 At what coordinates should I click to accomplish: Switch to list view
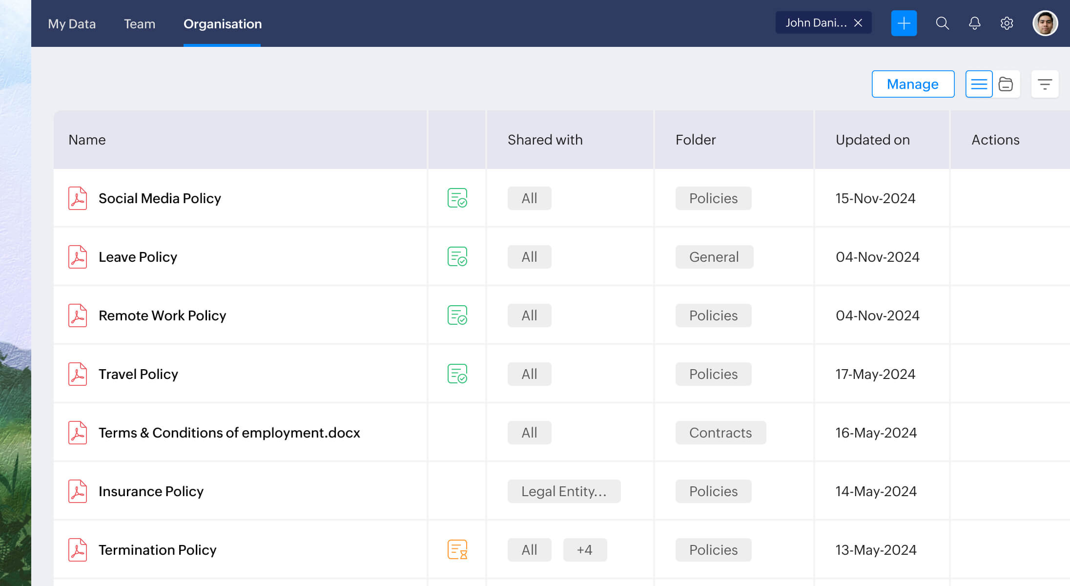[x=979, y=84]
